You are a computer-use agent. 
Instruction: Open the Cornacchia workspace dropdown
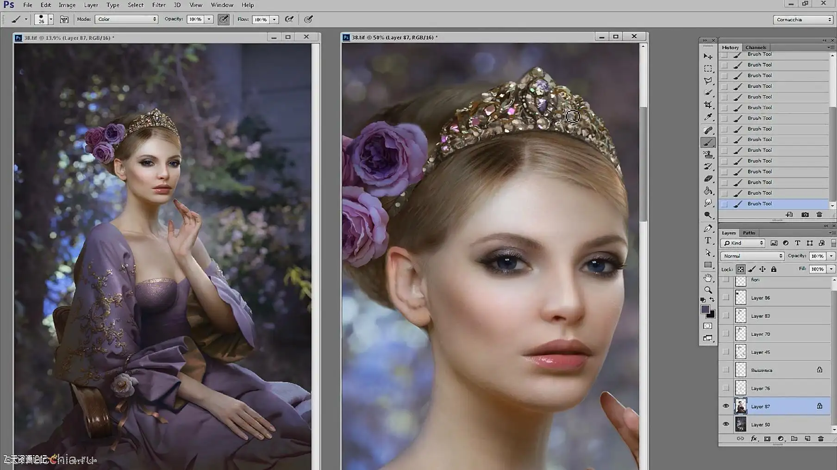click(803, 19)
